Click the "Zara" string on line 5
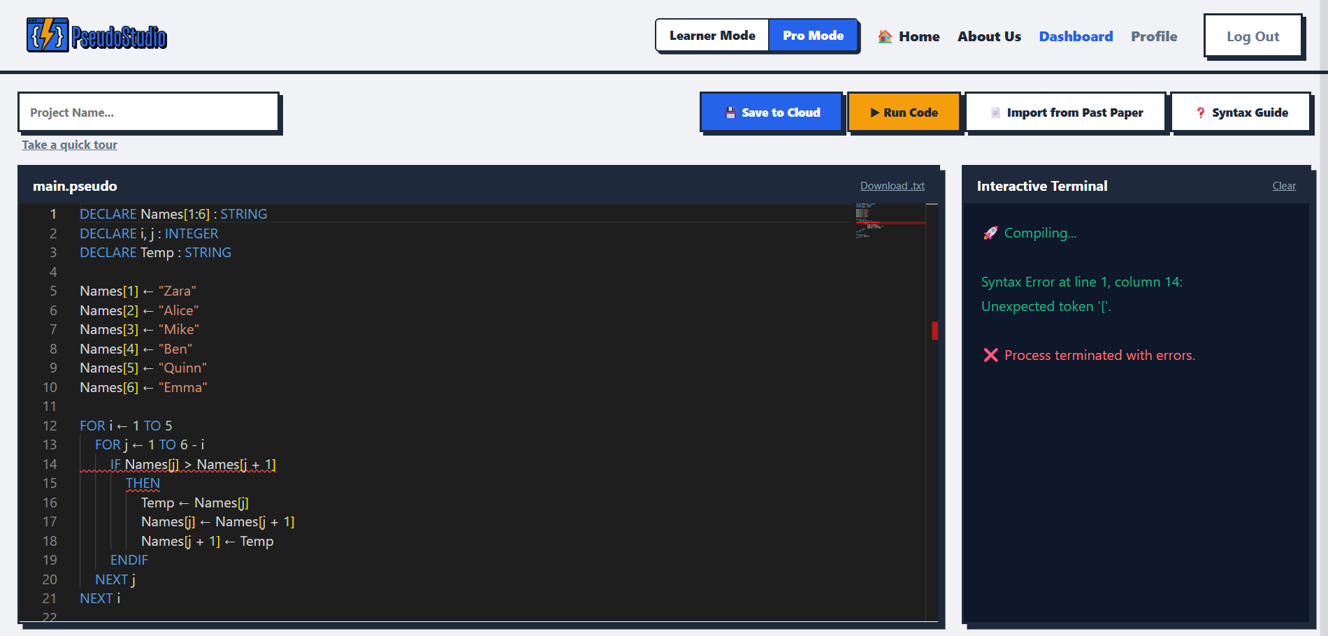This screenshot has width=1328, height=636. pos(178,291)
